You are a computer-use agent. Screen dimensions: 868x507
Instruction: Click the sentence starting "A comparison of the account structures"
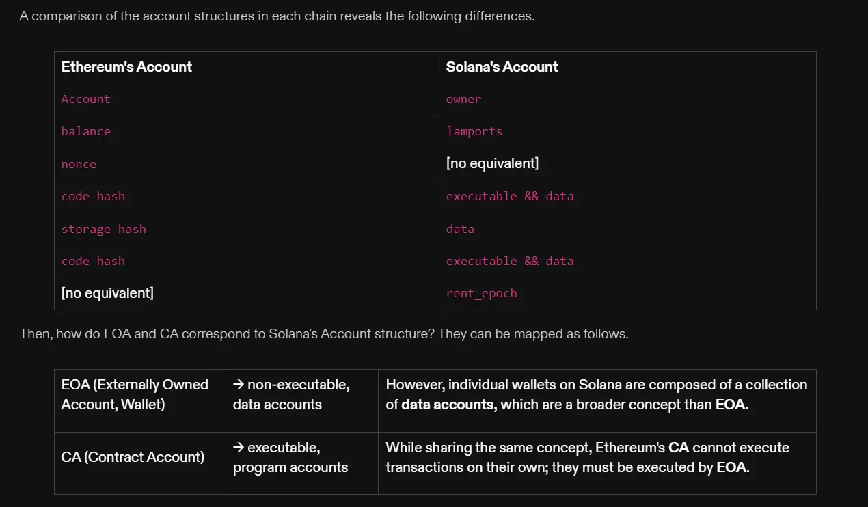click(x=277, y=16)
